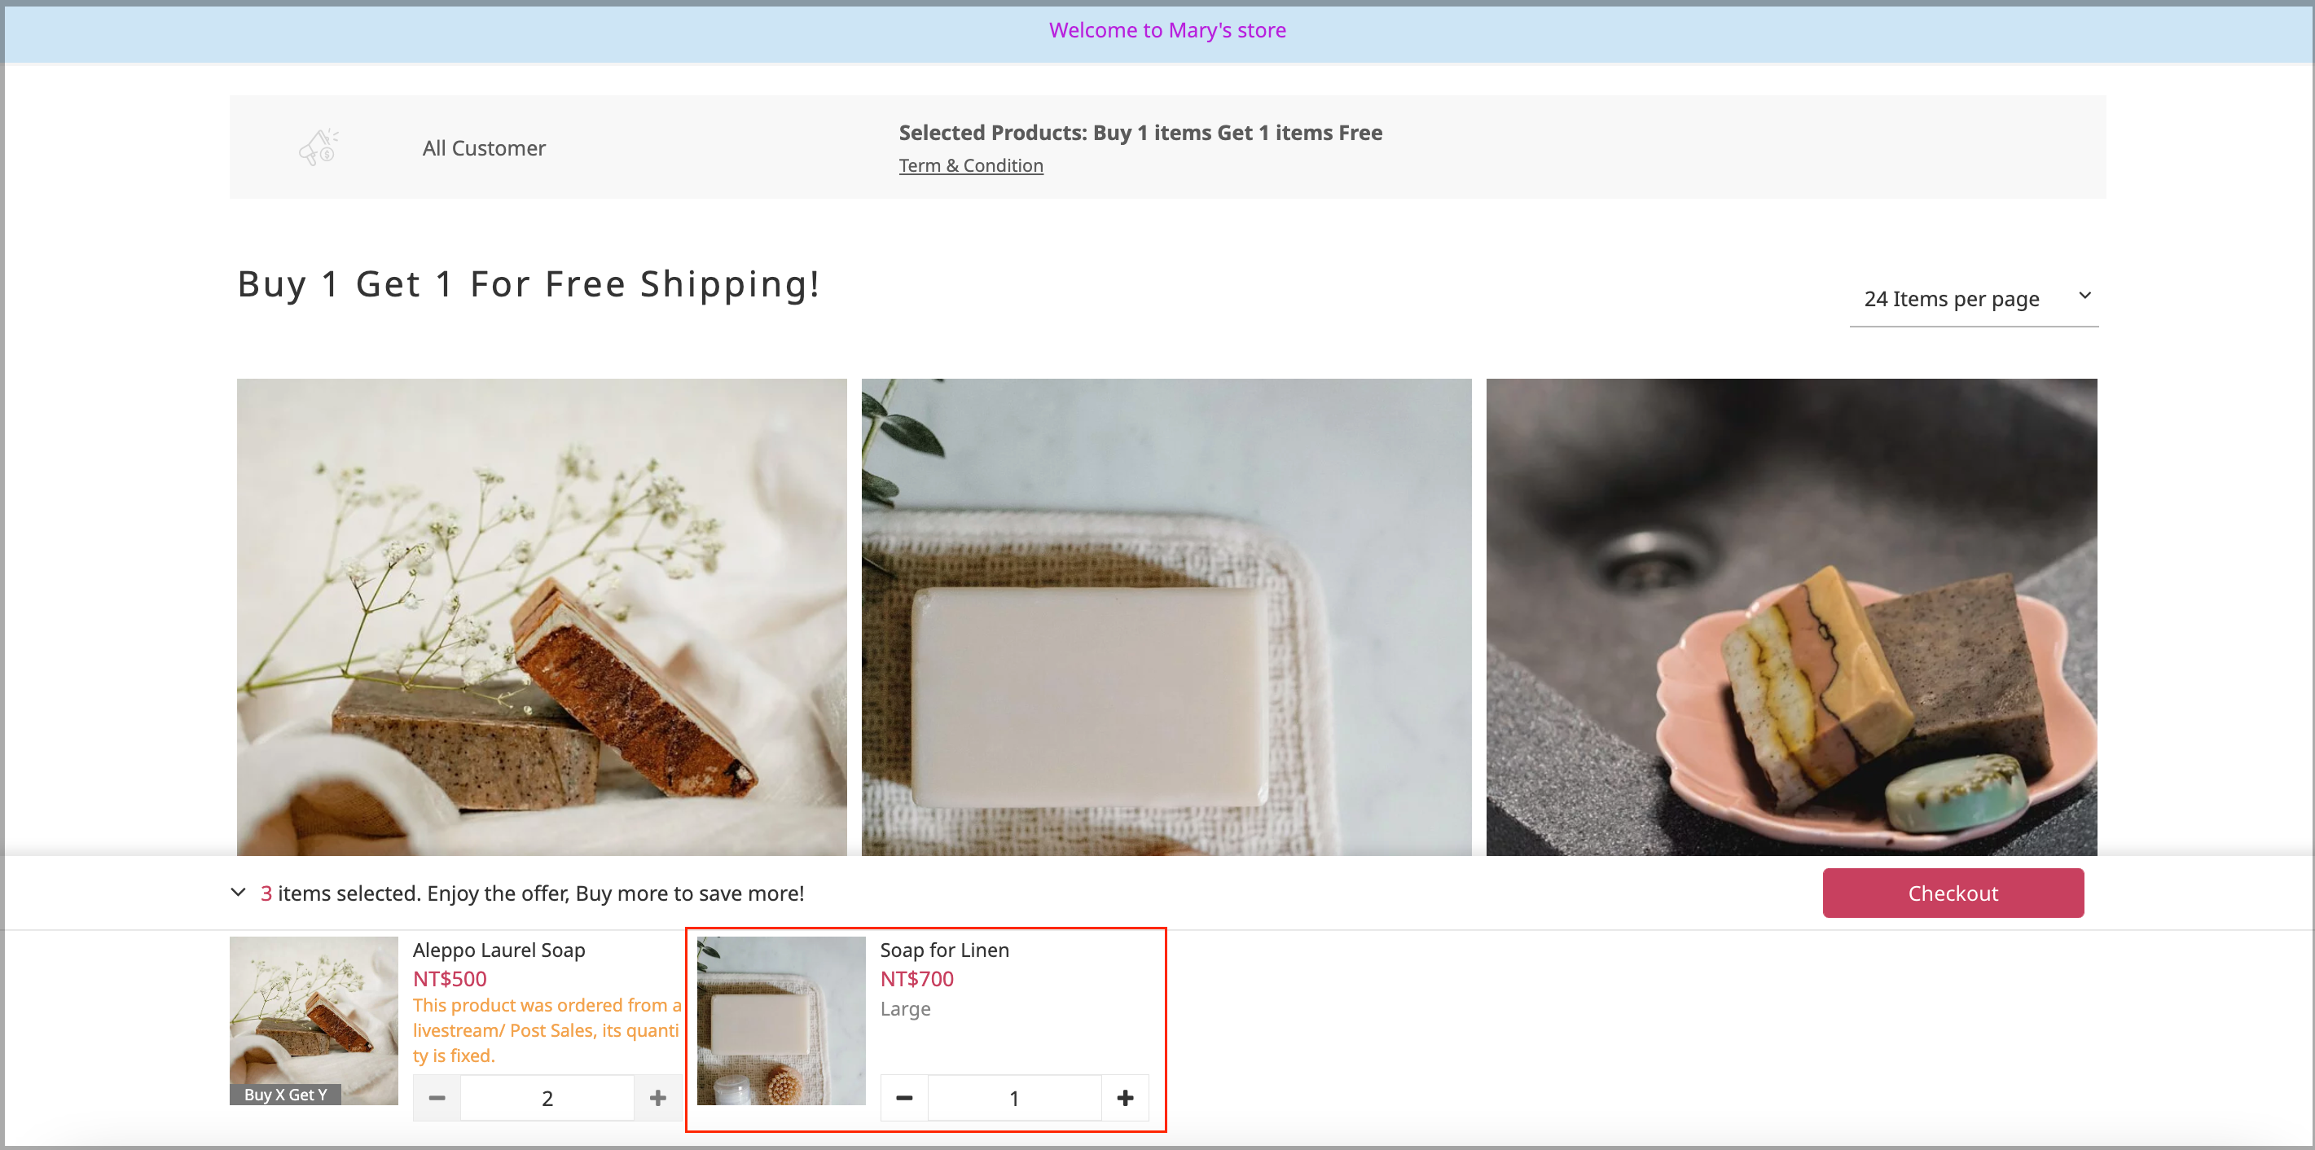Viewport: 2315px width, 1150px height.
Task: Open the 24 Items per page dropdown
Action: click(1950, 298)
